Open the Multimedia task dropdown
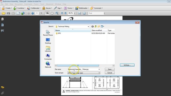The height and width of the screenshot is (96, 171). click(x=82, y=8)
